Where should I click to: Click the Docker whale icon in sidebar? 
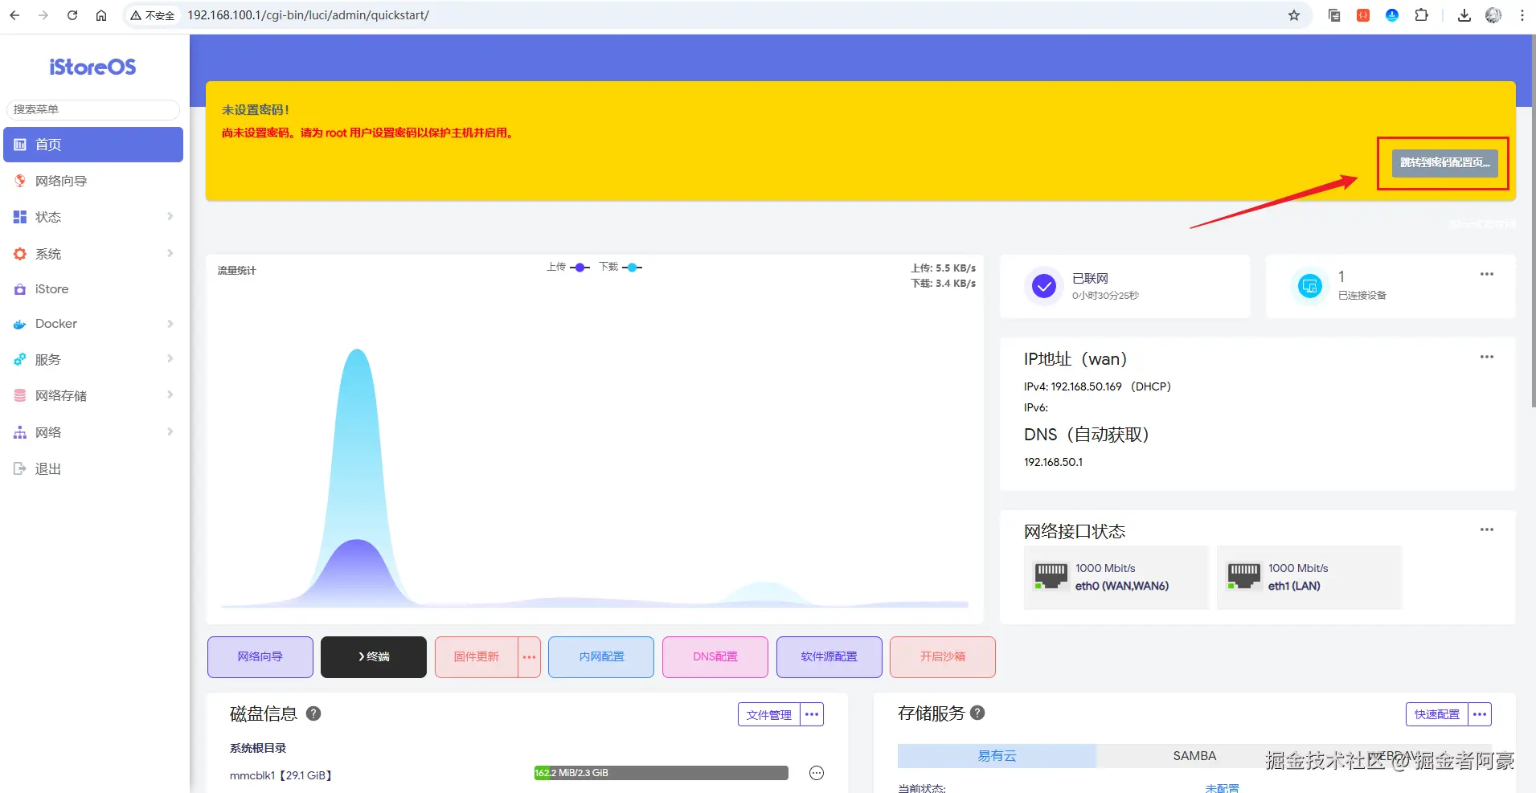20,324
